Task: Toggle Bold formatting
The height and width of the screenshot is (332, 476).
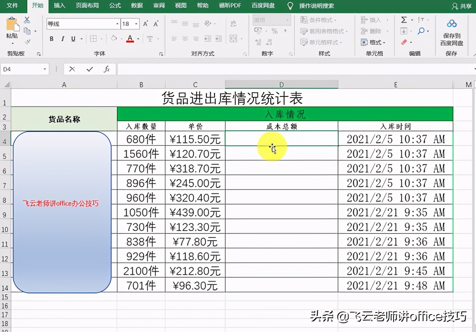Action: click(52, 39)
